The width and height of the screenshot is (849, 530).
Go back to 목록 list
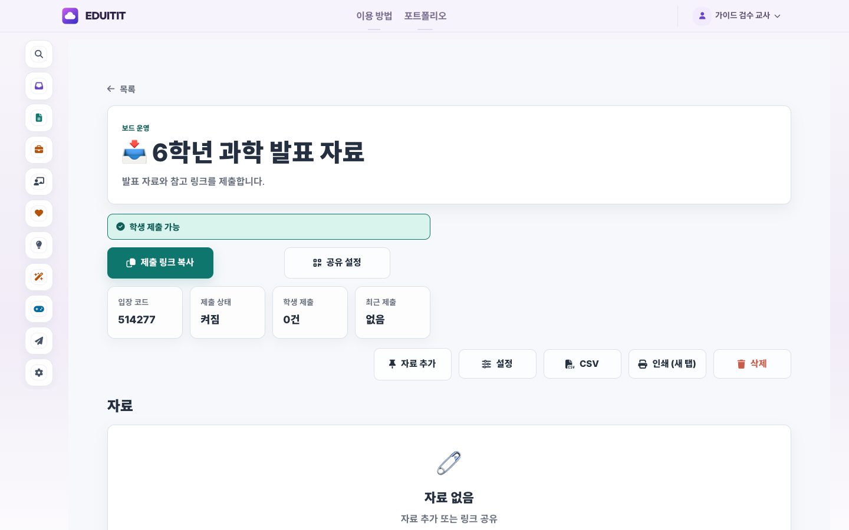pyautogui.click(x=121, y=89)
